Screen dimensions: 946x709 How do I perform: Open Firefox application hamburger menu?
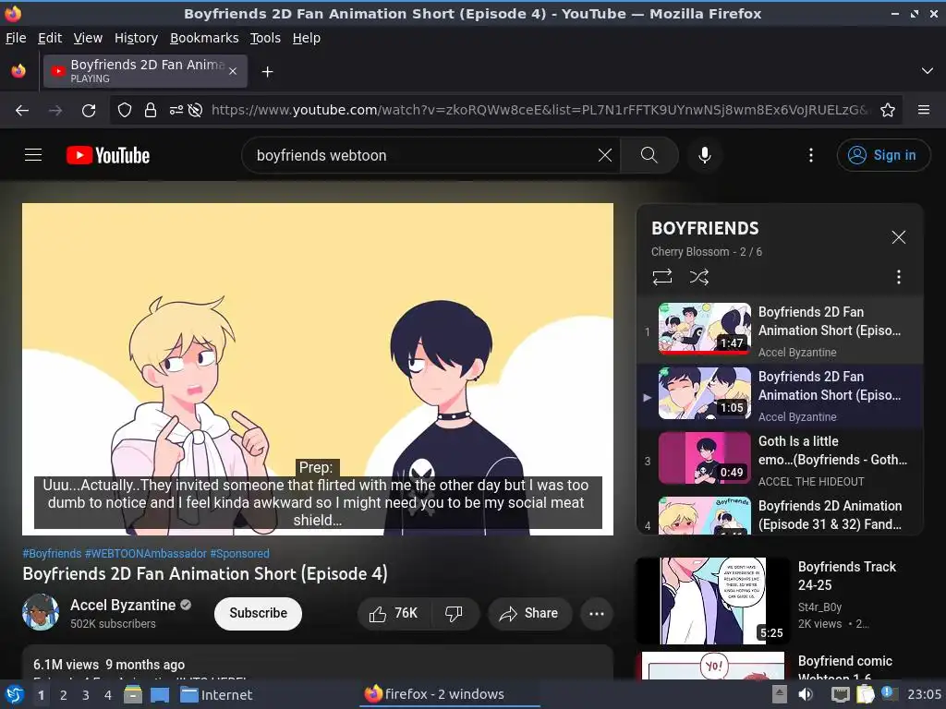point(924,111)
